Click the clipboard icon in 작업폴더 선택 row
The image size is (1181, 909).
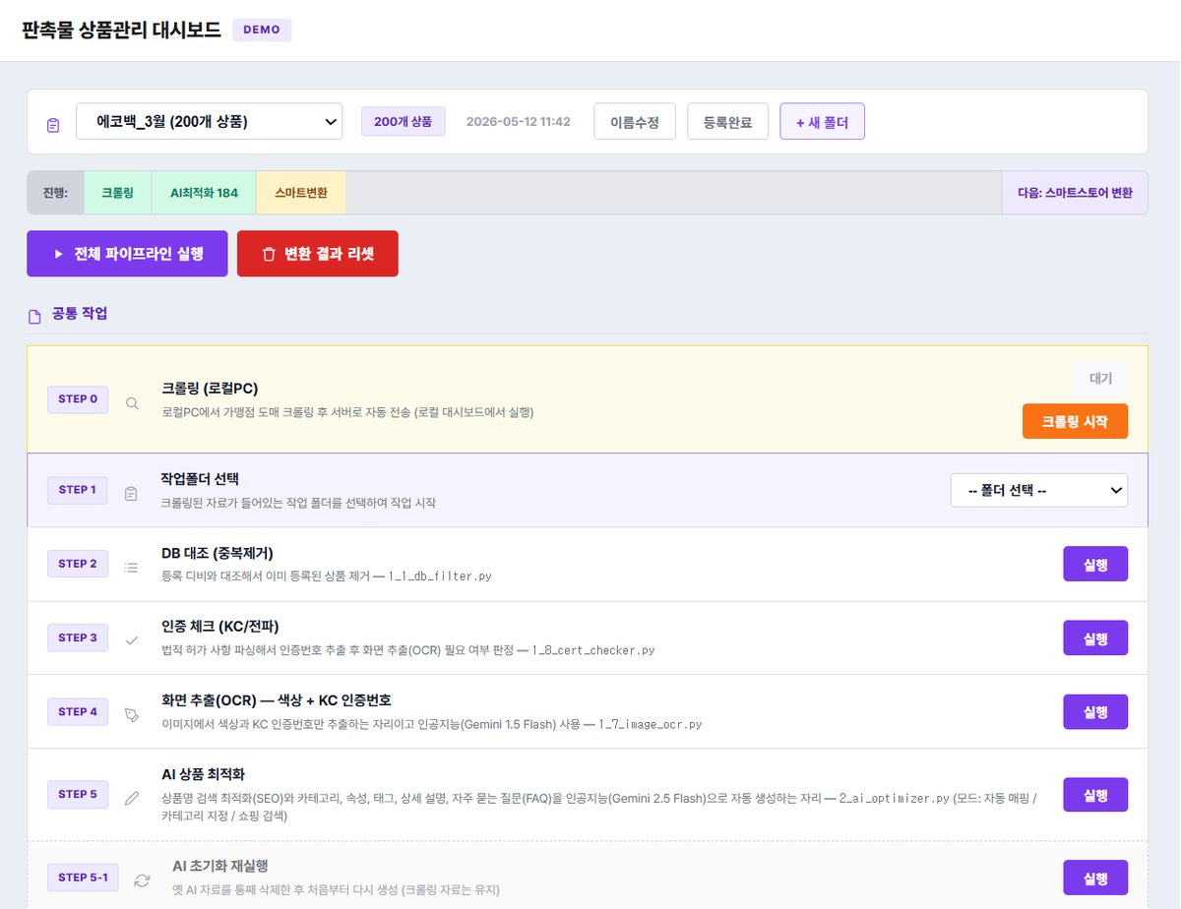click(131, 494)
